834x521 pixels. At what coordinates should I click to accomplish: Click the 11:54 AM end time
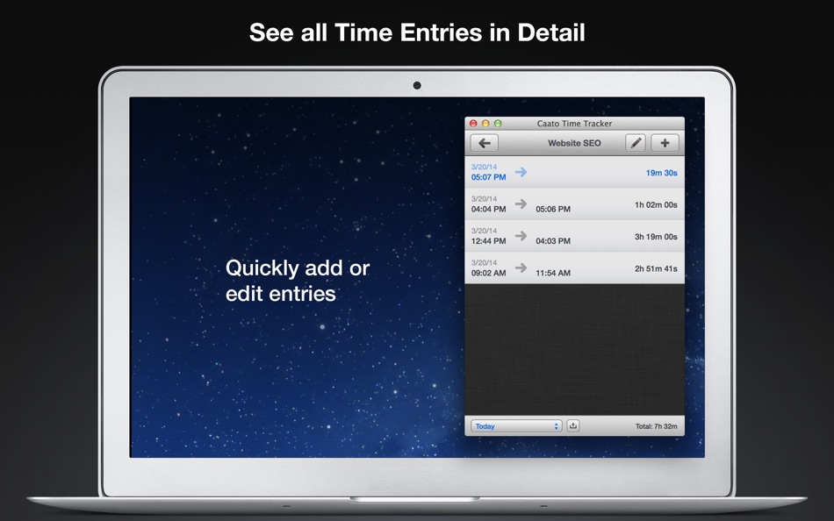pyautogui.click(x=553, y=273)
